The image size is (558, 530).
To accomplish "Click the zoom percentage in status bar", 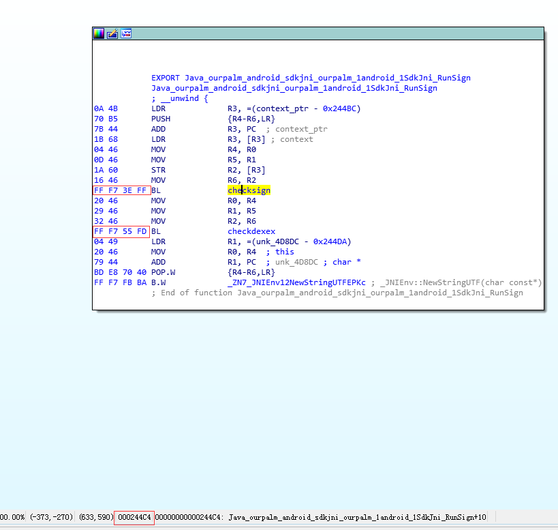I will 12,517.
